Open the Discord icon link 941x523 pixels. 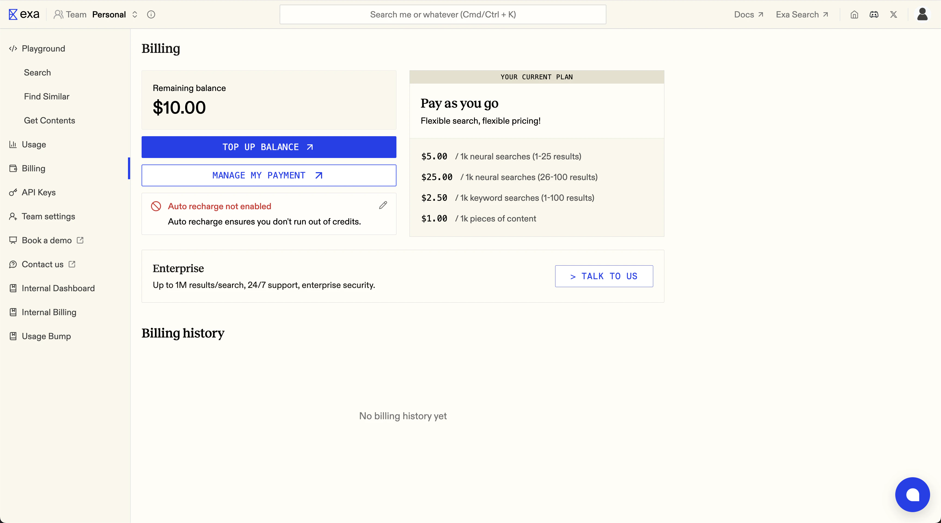click(x=874, y=15)
